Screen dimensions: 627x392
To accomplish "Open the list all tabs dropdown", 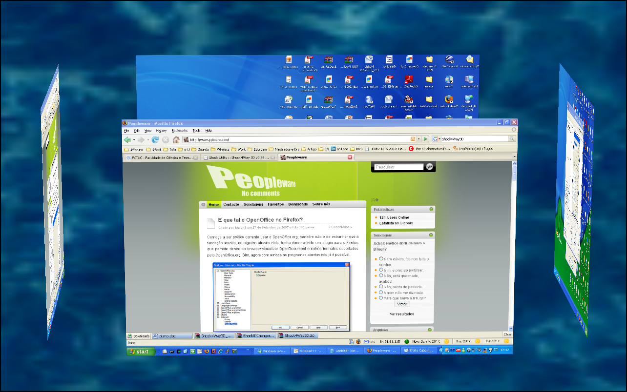I will point(513,157).
